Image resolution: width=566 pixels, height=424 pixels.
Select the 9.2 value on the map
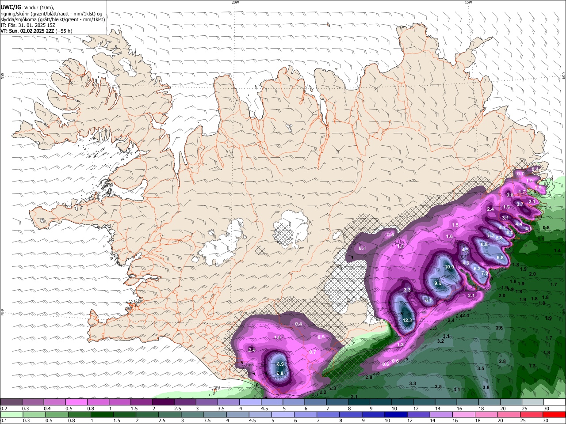(x=438, y=283)
